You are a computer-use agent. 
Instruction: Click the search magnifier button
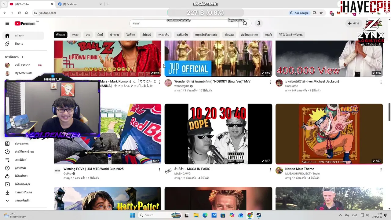pos(245,24)
